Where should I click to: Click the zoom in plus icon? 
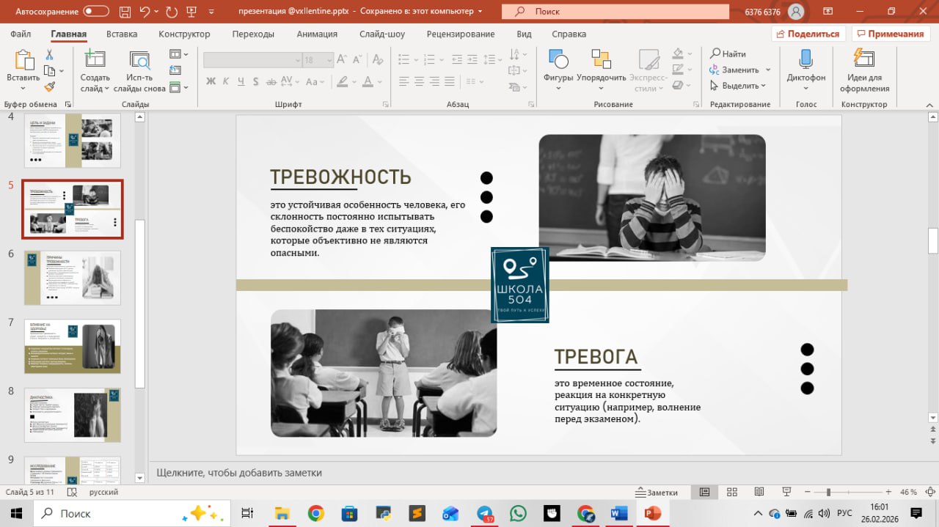(x=888, y=492)
